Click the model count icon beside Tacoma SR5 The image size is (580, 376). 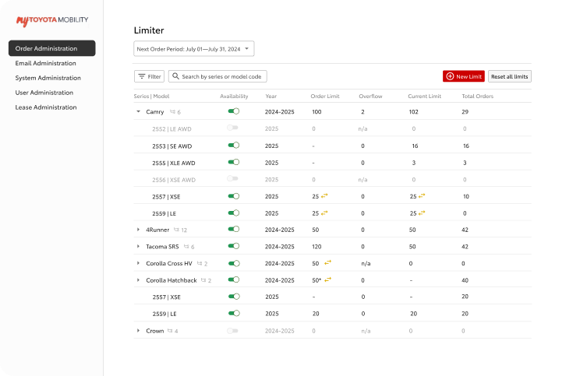pyautogui.click(x=186, y=246)
